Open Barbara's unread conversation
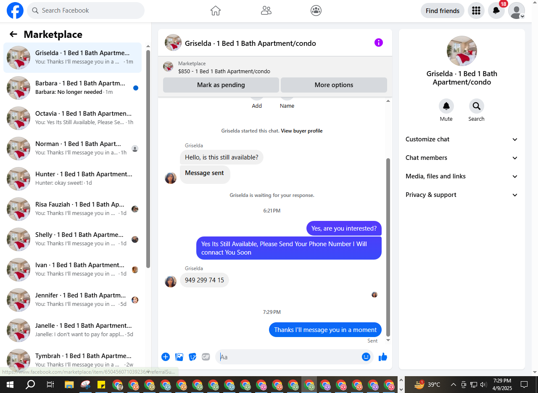 pos(72,88)
